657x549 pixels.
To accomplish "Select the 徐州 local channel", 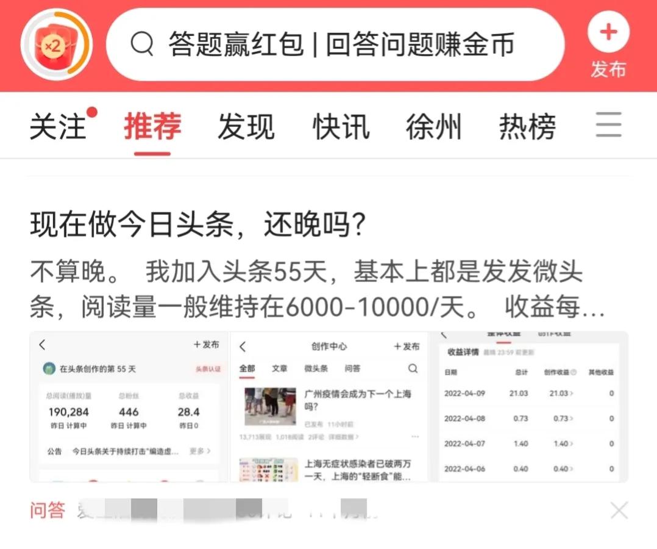I will click(433, 126).
